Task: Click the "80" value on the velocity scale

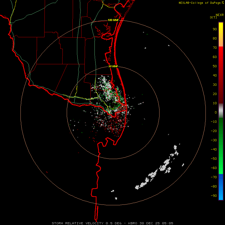Action: click(215, 38)
